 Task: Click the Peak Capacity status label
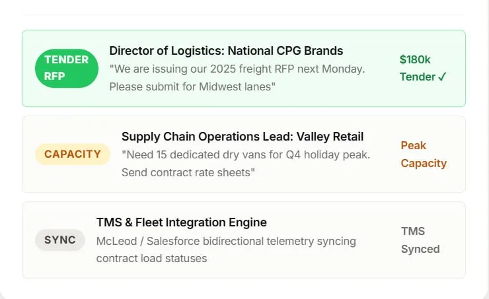coord(424,154)
